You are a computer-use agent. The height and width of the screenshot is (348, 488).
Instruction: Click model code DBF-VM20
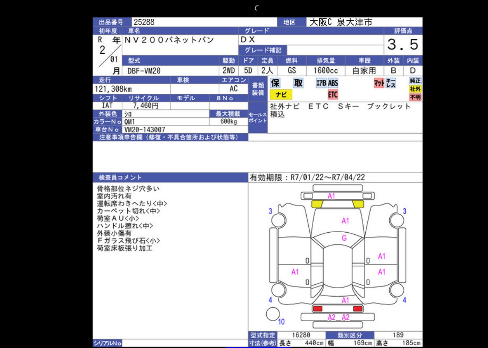click(144, 71)
